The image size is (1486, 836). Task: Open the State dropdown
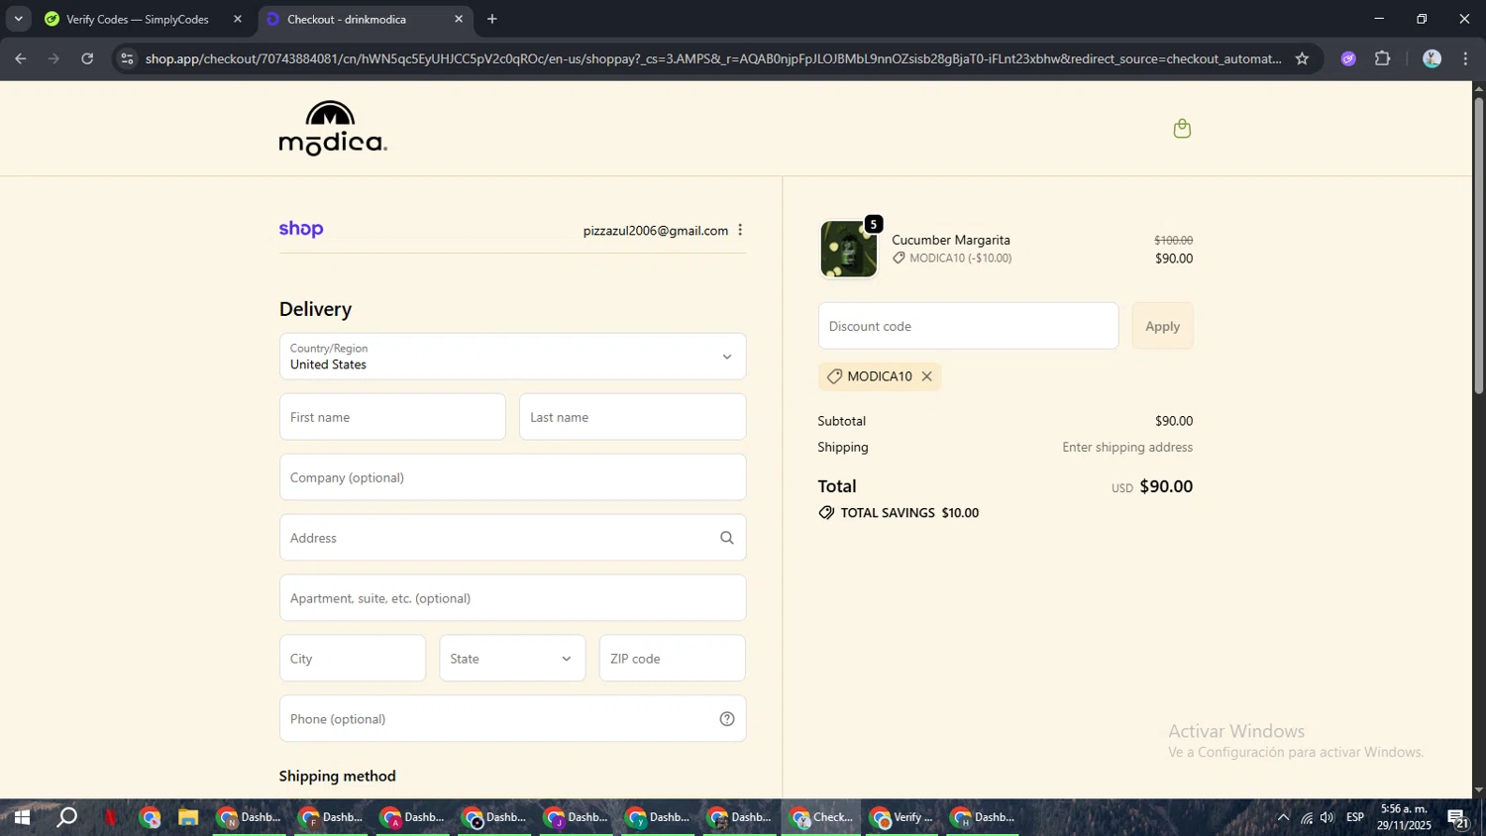click(512, 659)
